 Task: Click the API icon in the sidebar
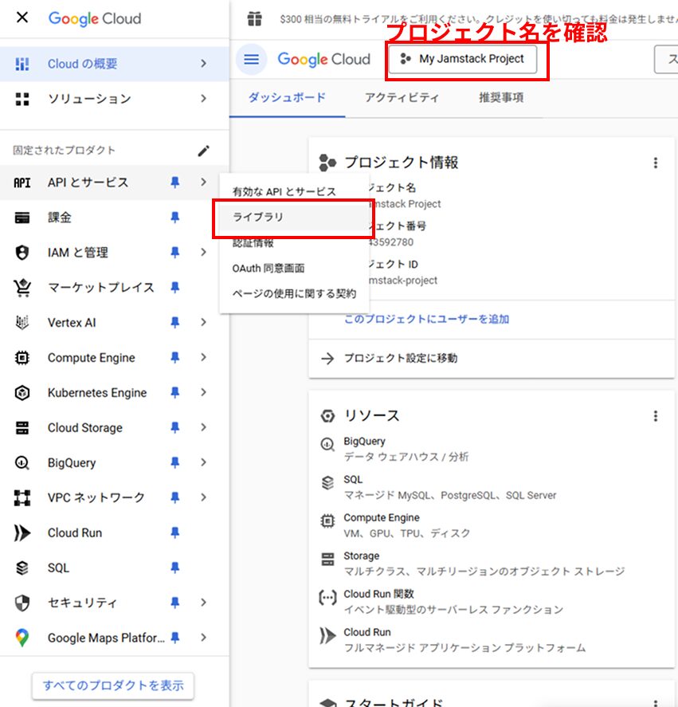[22, 183]
